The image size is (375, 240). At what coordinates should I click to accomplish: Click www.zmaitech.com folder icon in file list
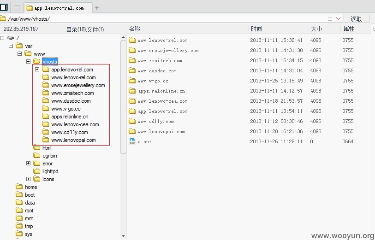click(132, 60)
